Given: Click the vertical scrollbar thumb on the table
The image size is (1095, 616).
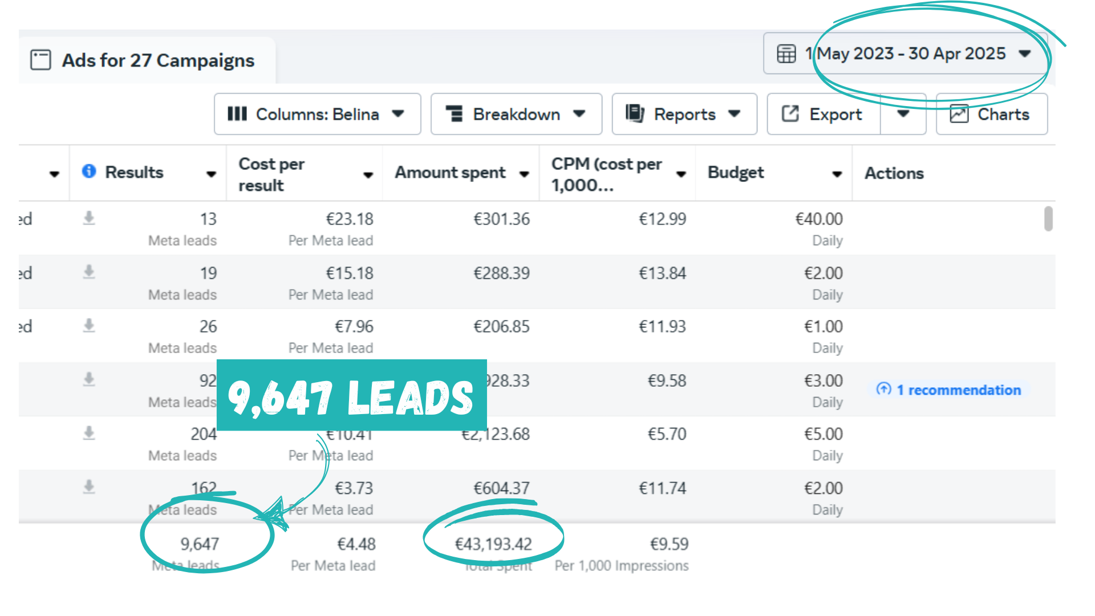Looking at the screenshot, I should [x=1048, y=219].
